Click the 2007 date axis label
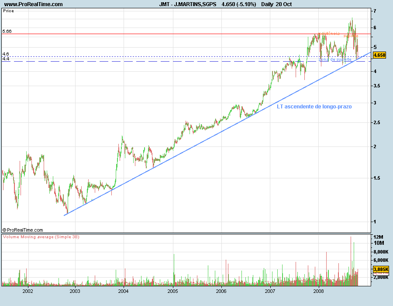This screenshot has height=306, width=393. pyautogui.click(x=270, y=291)
